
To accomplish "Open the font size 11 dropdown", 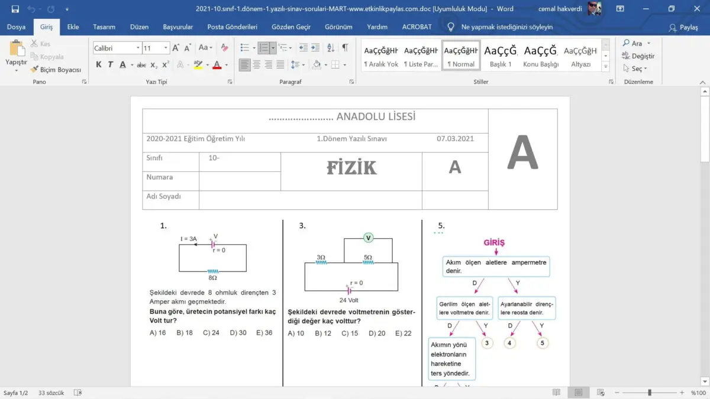I will pos(166,48).
